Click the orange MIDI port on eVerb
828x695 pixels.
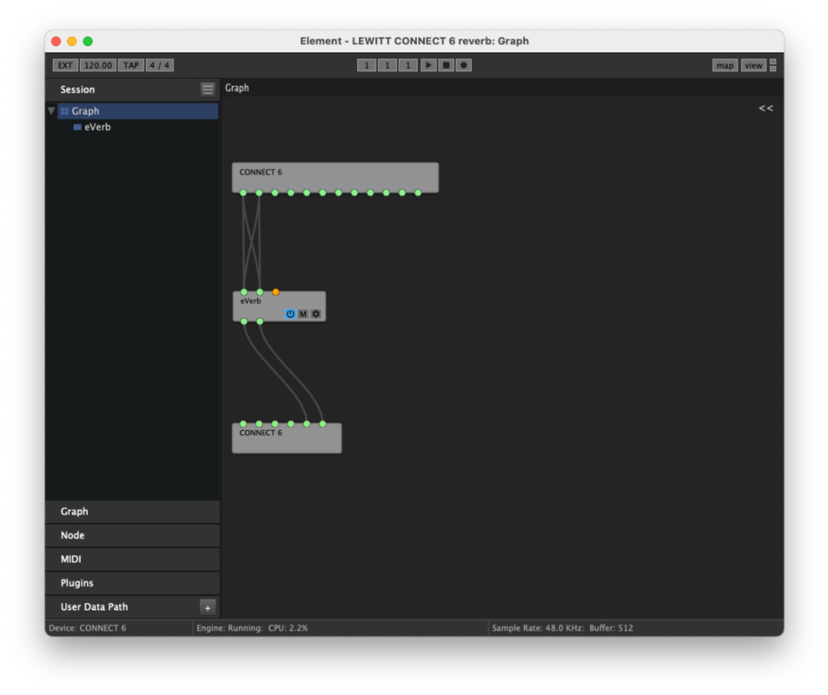coord(275,292)
